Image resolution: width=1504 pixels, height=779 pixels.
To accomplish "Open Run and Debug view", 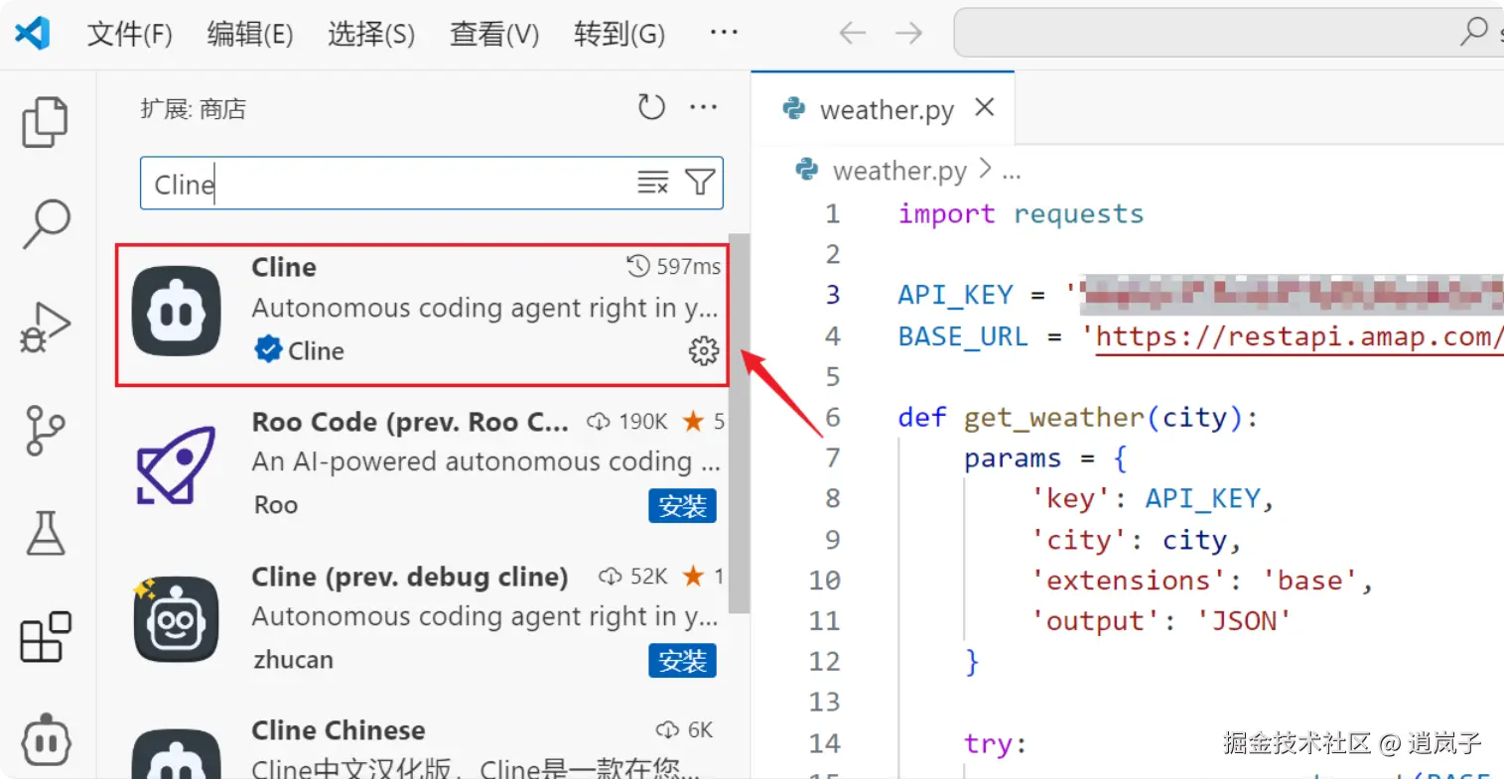I will 46,326.
